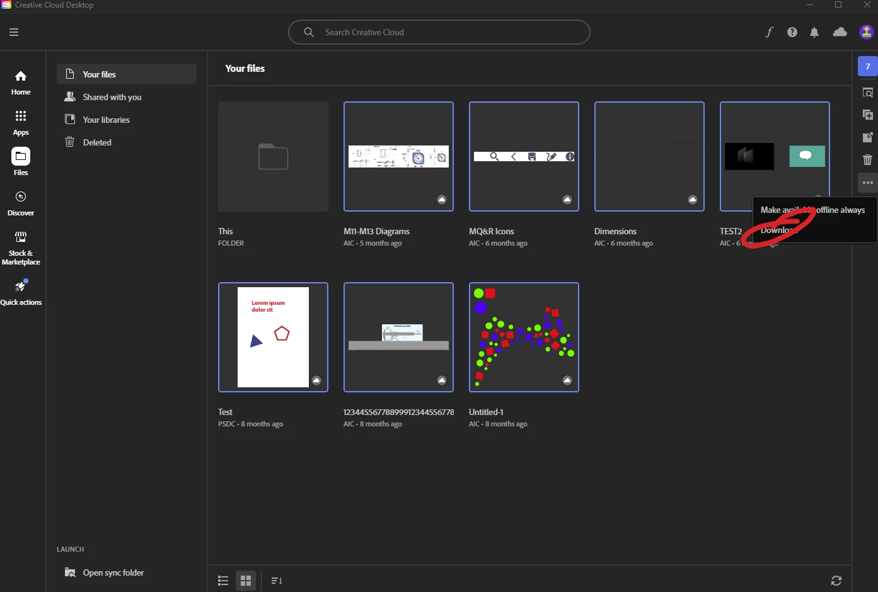Click the Test file name label

coord(225,412)
